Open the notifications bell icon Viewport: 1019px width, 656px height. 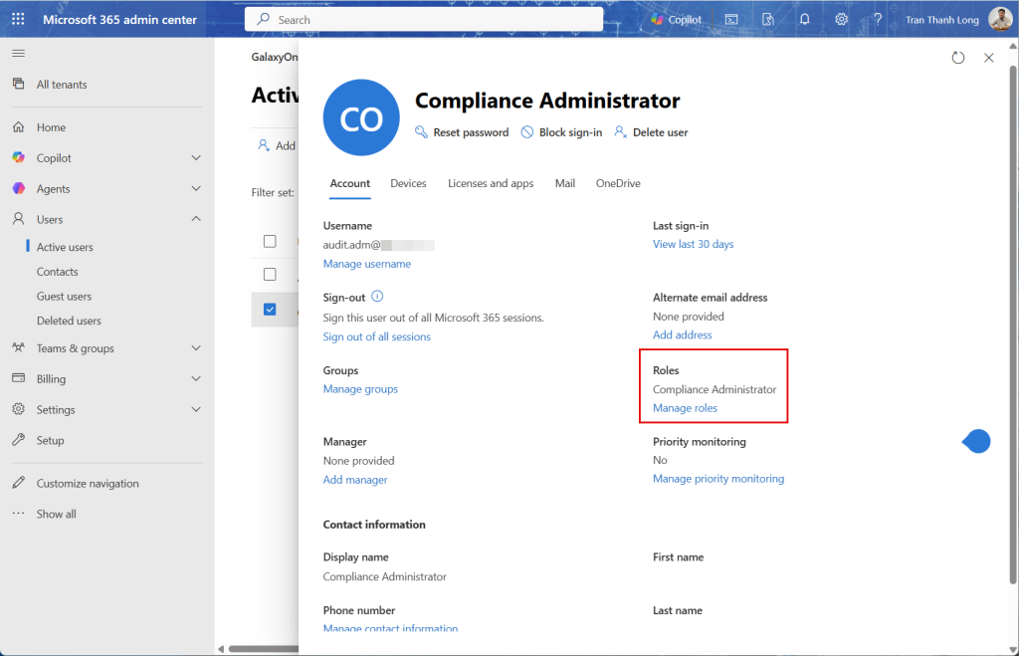tap(804, 20)
